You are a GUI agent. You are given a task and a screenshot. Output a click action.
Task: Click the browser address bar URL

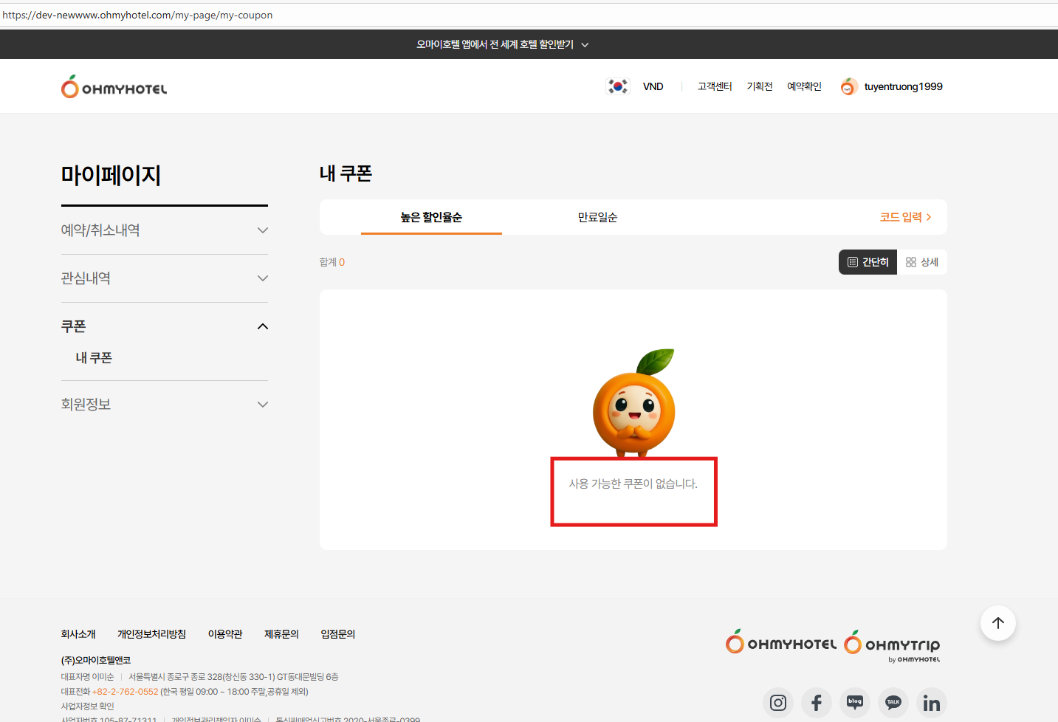(137, 15)
